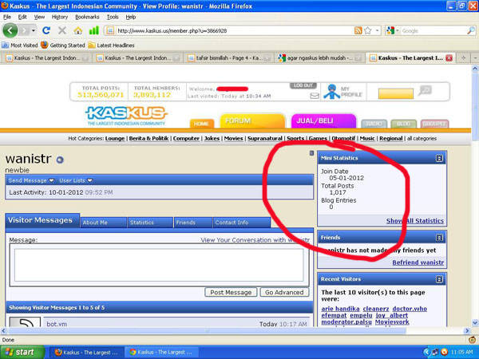
Task: Switch to the Chrome Kaskus taskbar window
Action: 161,353
